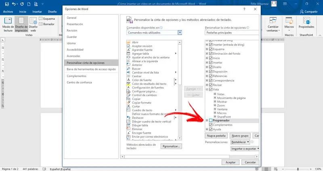Expand the Macros group node

pyautogui.click(x=215, y=113)
